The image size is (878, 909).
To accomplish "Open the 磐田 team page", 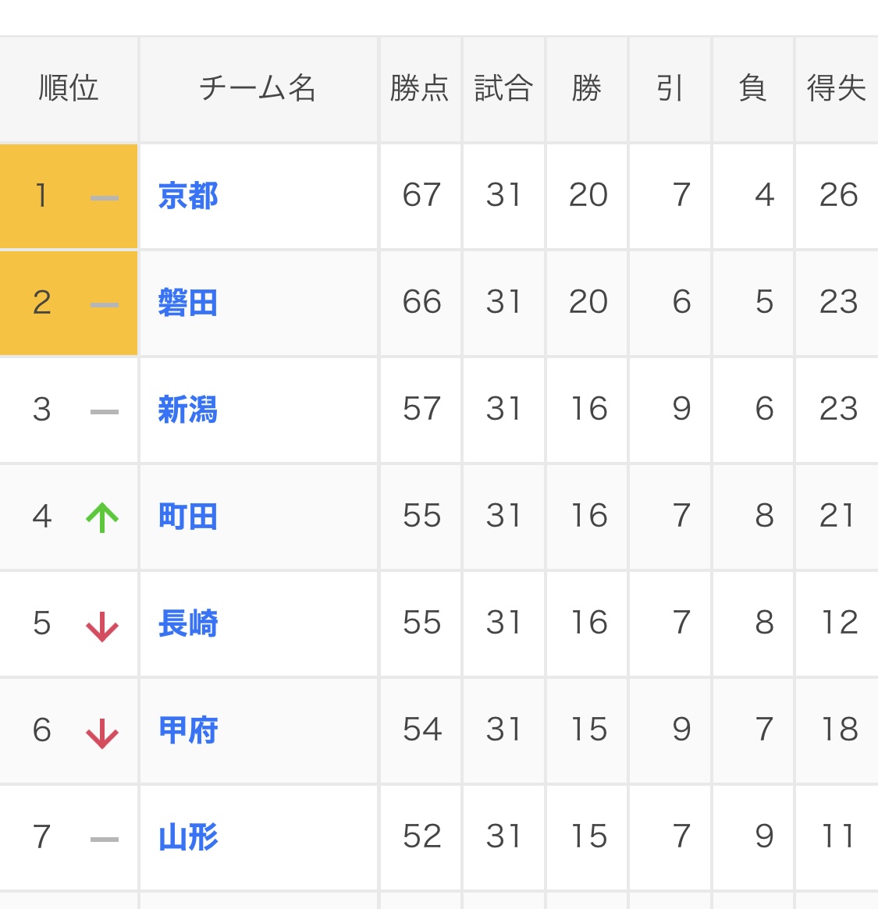I will pyautogui.click(x=188, y=303).
